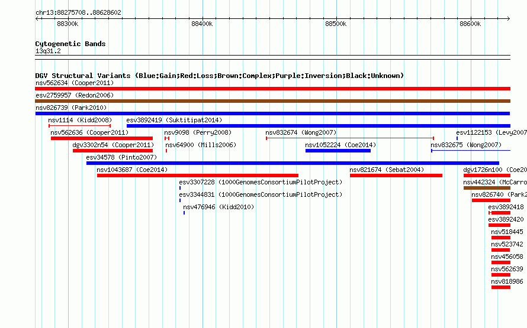
Task: Click the nsv562636 (Cooper2011) label
Action: click(89, 132)
